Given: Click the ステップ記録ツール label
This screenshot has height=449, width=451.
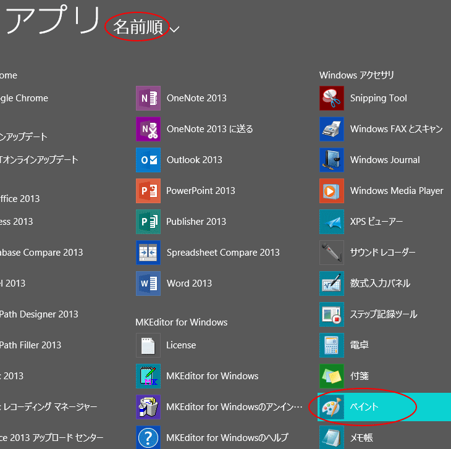Looking at the screenshot, I should tap(384, 314).
